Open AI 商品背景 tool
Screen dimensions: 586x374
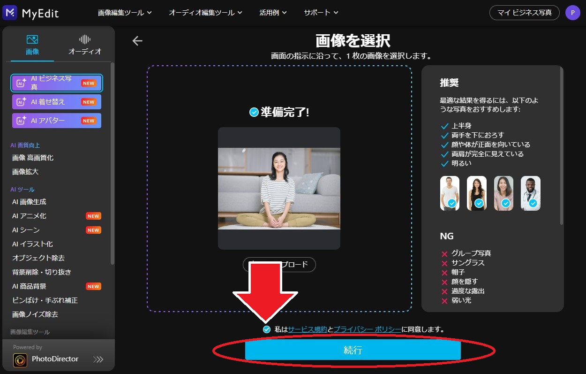(x=29, y=286)
